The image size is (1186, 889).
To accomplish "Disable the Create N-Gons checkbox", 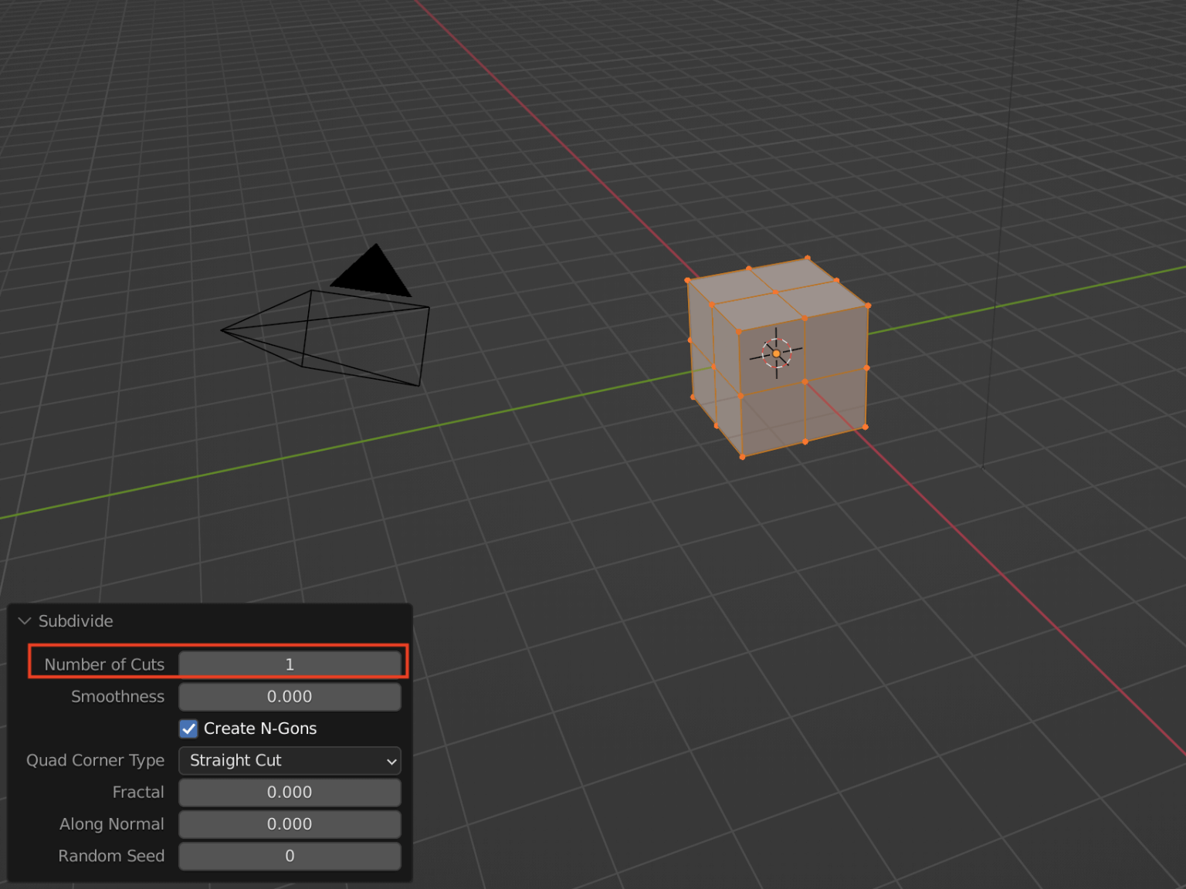I will [x=188, y=728].
